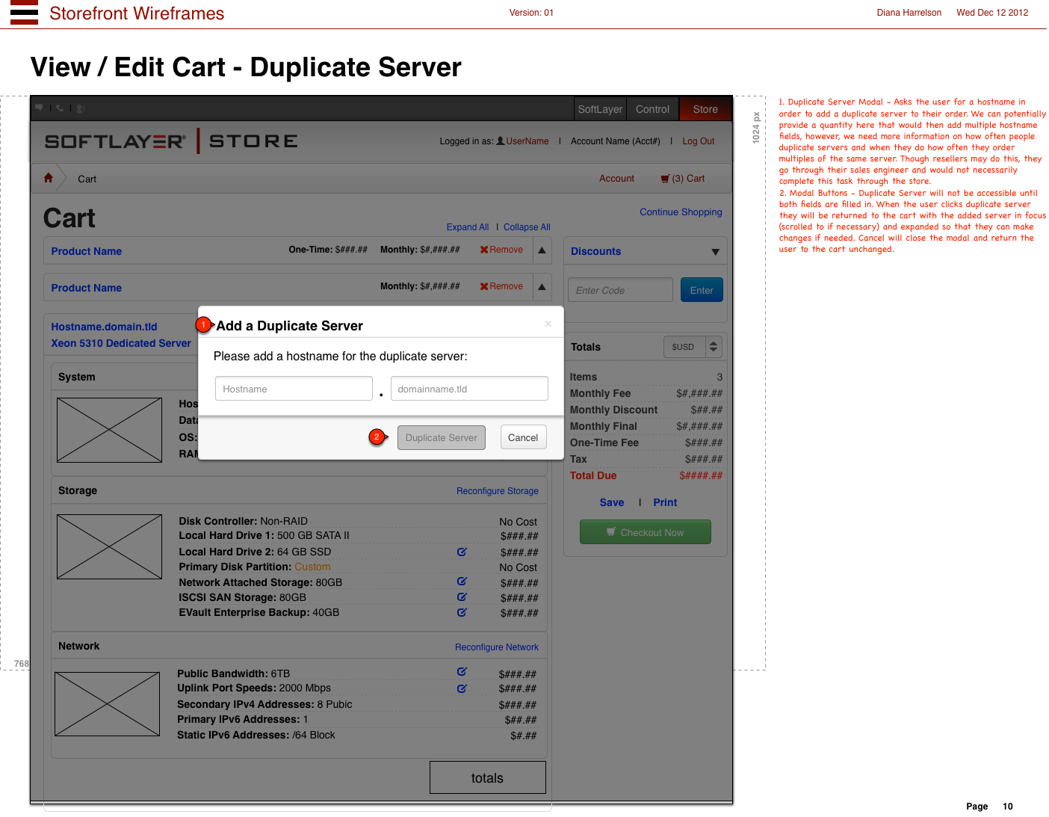Edit Uplink Port Speeds via pencil icon
The width and height of the screenshot is (1049, 817).
click(462, 688)
